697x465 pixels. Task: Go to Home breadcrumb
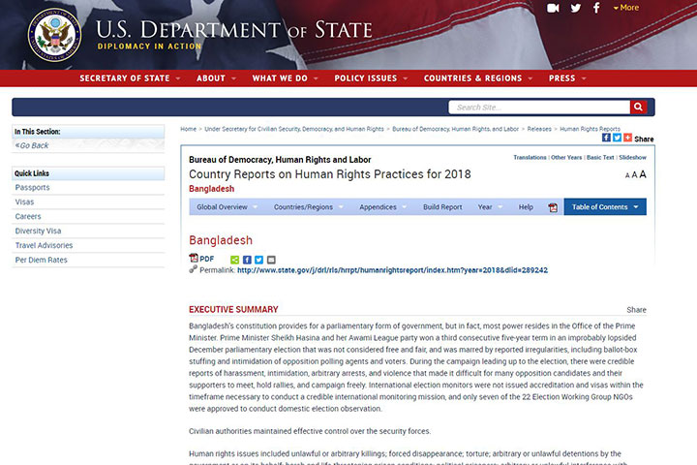click(x=188, y=129)
